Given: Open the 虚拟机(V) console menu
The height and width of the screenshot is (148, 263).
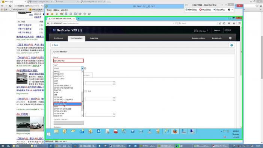Looking at the screenshot, I should pos(65,10).
